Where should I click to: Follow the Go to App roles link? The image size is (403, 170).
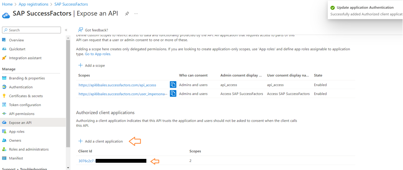pyautogui.click(x=98, y=54)
